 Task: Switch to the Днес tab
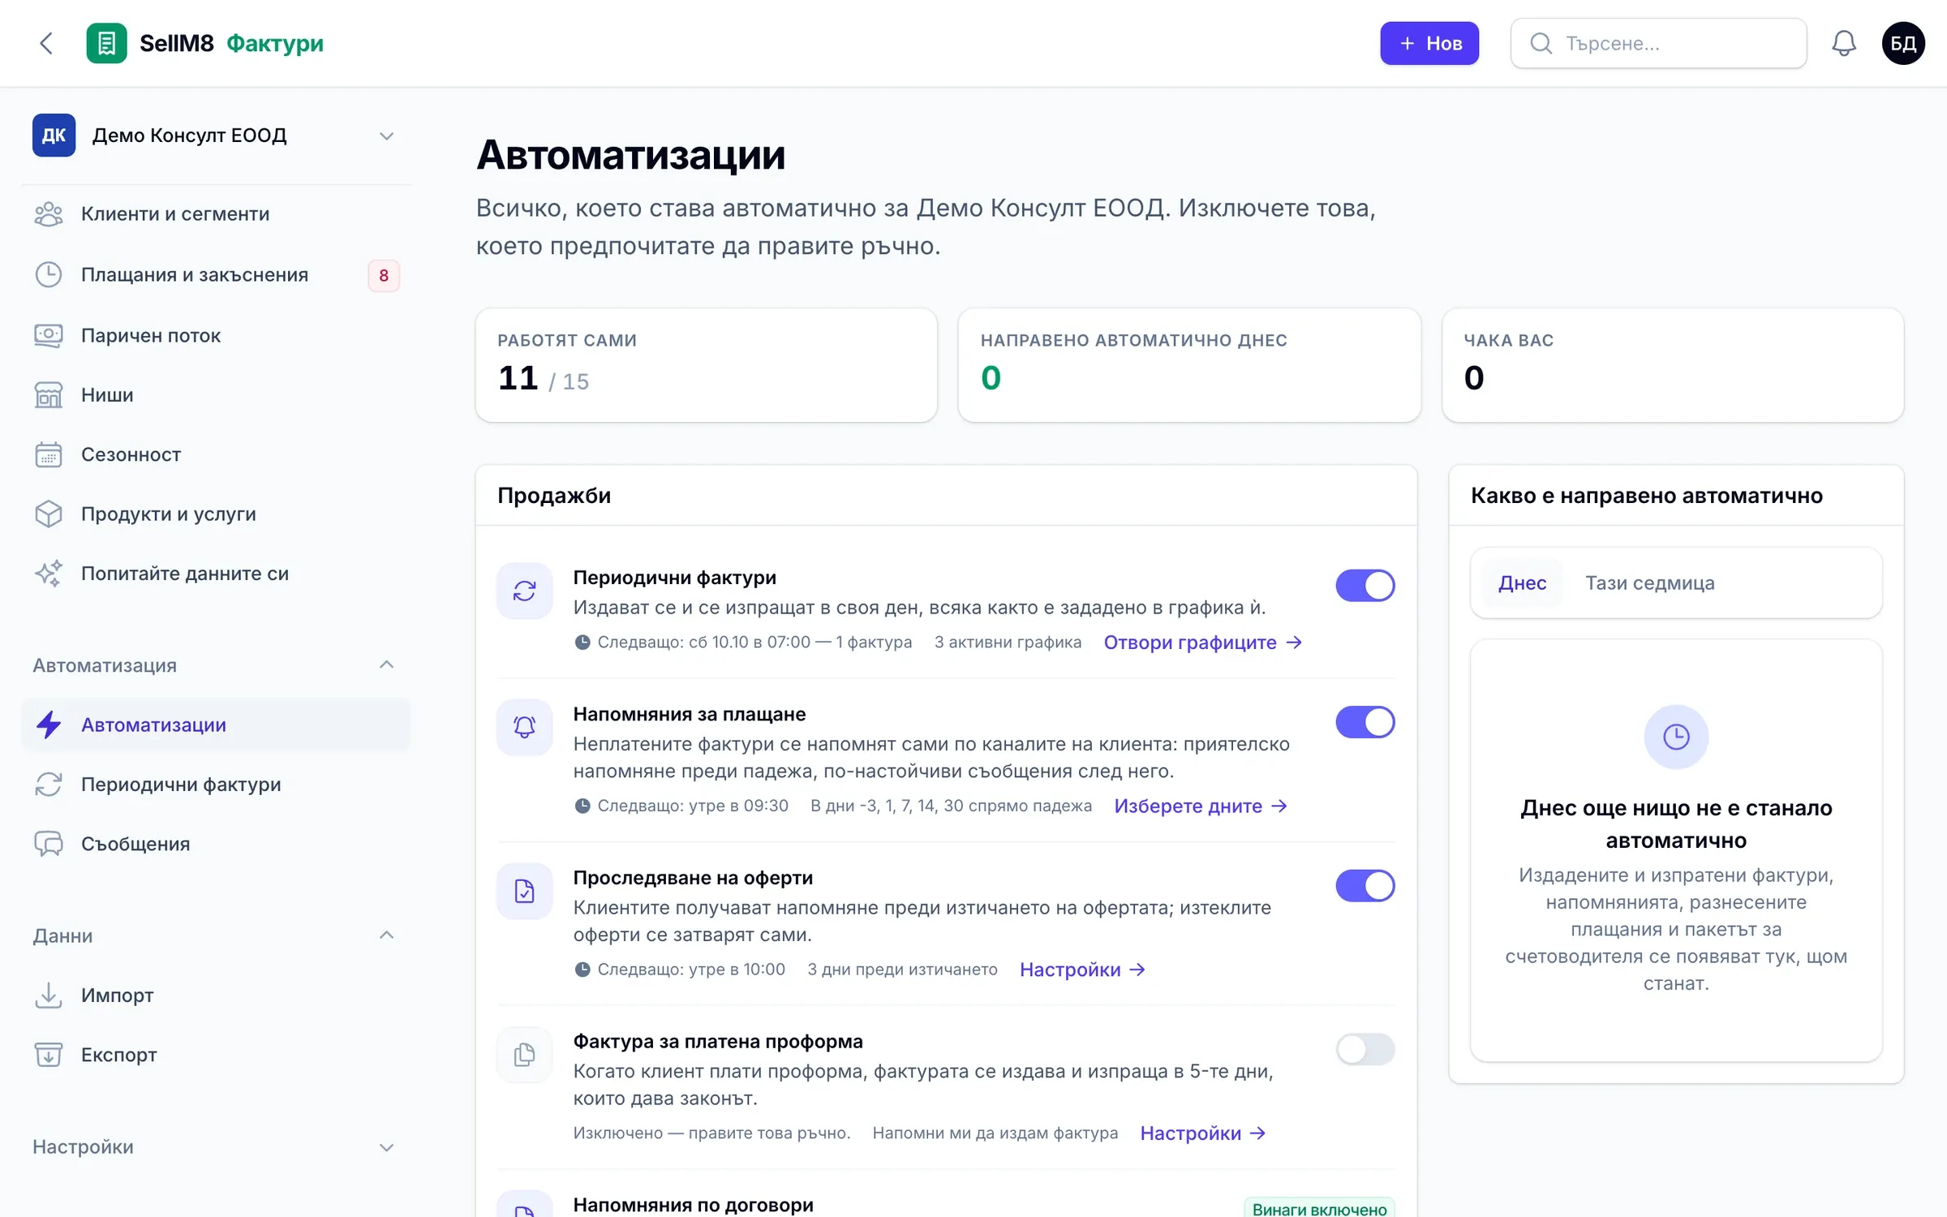[x=1522, y=583]
